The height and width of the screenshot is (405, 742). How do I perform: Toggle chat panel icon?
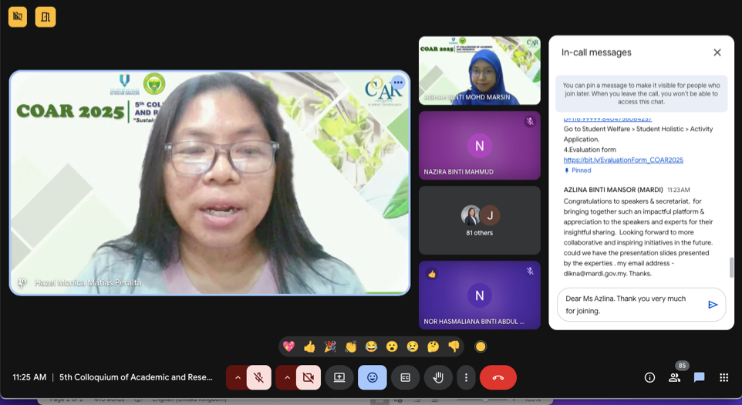pos(699,377)
